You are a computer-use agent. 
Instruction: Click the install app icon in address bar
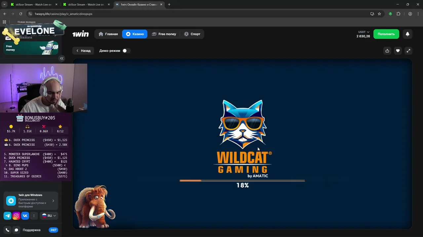[x=372, y=14]
